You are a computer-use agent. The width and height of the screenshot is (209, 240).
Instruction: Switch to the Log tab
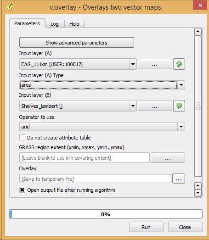55,24
